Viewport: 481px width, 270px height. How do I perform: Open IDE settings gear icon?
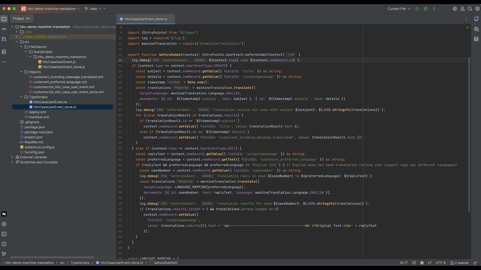477,9
